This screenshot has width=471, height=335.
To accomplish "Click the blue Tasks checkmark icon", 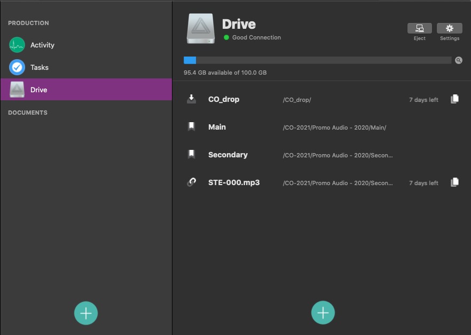I will [17, 67].
